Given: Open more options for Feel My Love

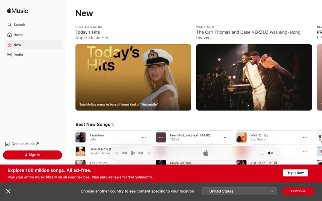Looking at the screenshot, I should 224,137.
